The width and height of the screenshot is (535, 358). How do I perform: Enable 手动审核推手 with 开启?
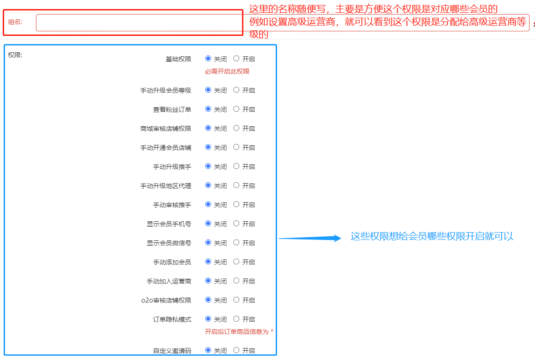coord(236,204)
